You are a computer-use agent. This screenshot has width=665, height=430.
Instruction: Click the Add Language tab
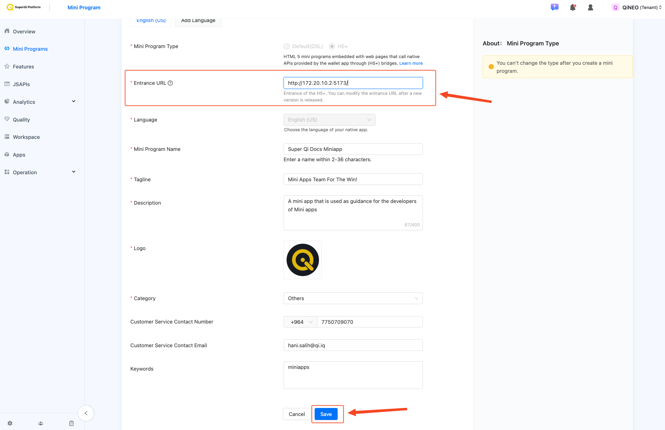point(198,21)
